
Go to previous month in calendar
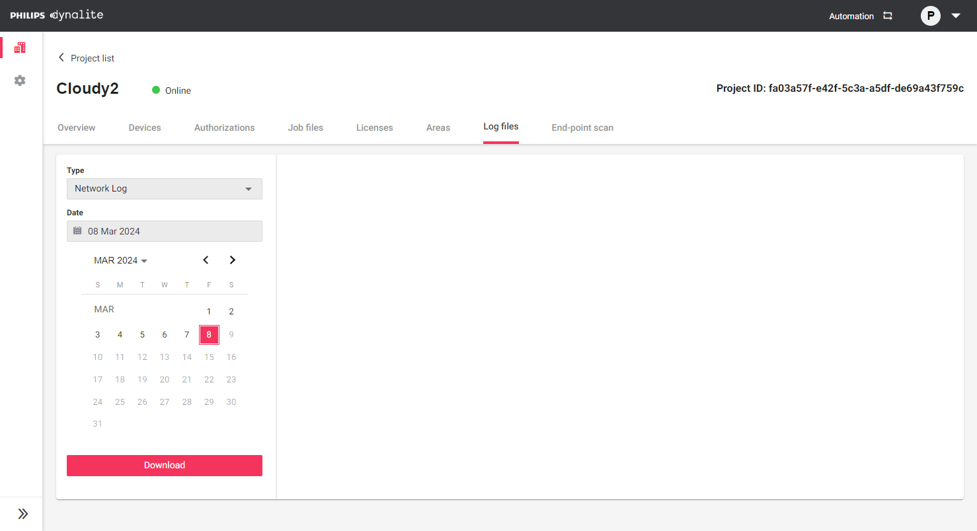coord(206,260)
